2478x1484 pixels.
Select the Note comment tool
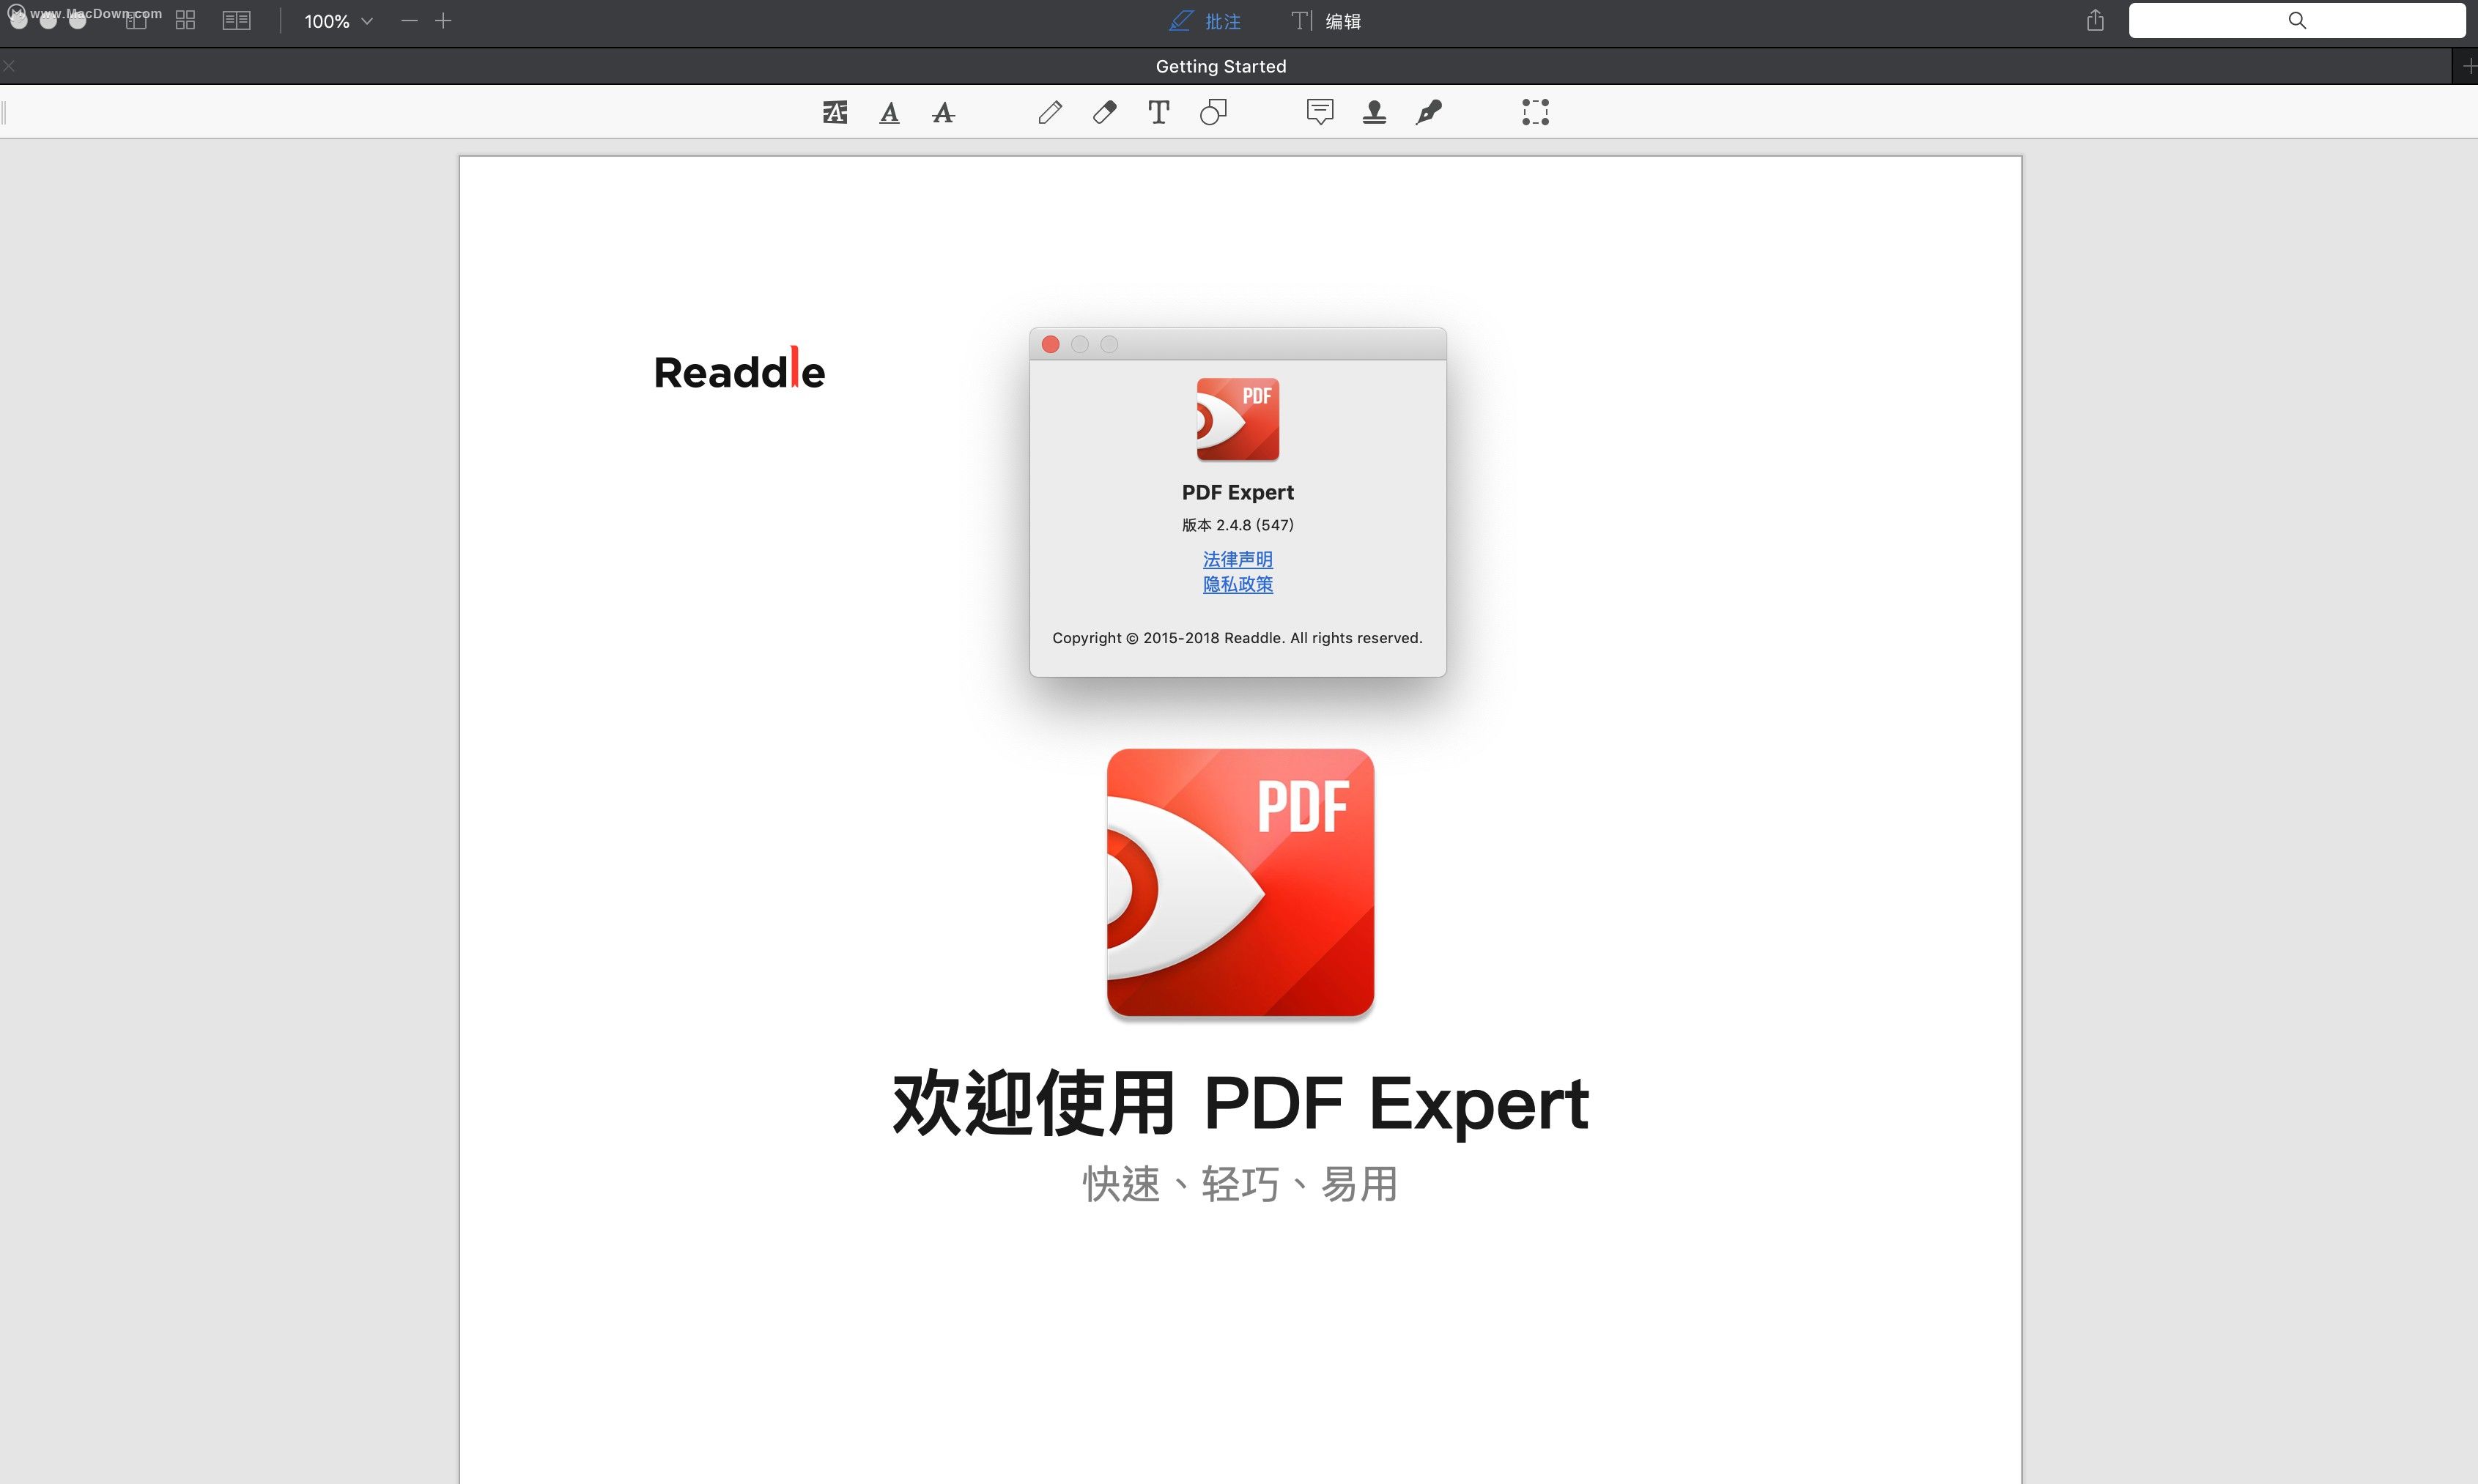(x=1320, y=112)
